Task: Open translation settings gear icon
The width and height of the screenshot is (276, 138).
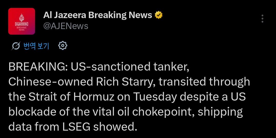Action: [63, 46]
